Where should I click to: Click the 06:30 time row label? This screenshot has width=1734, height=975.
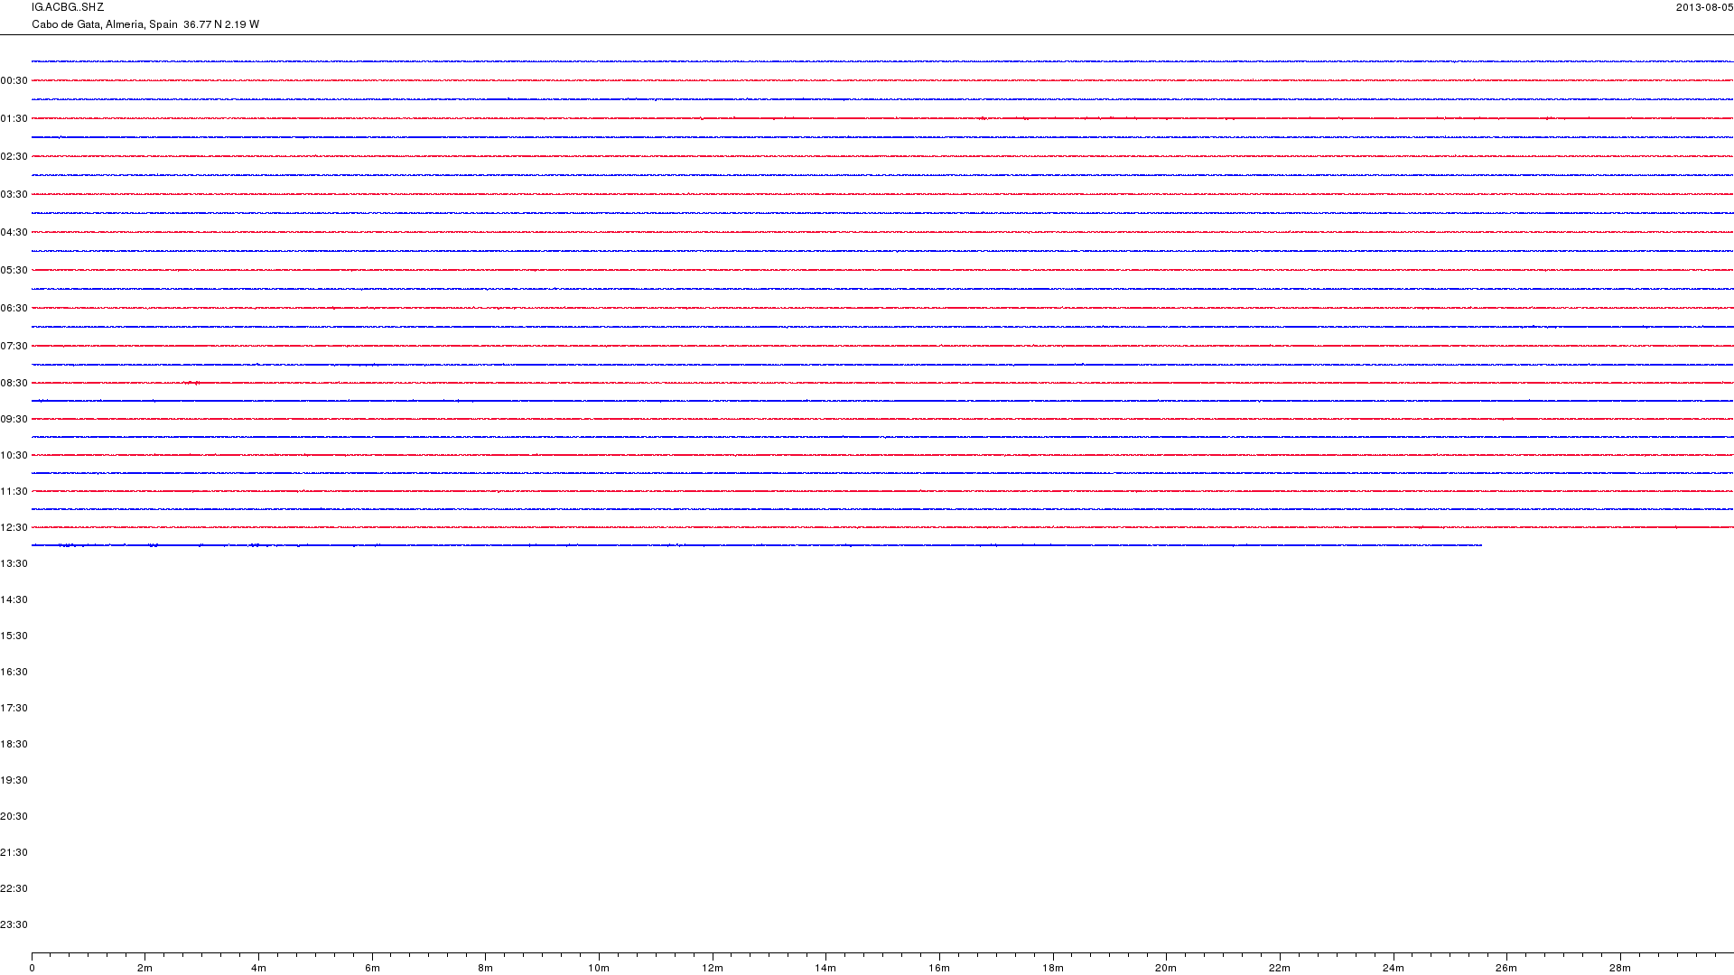pyautogui.click(x=14, y=309)
